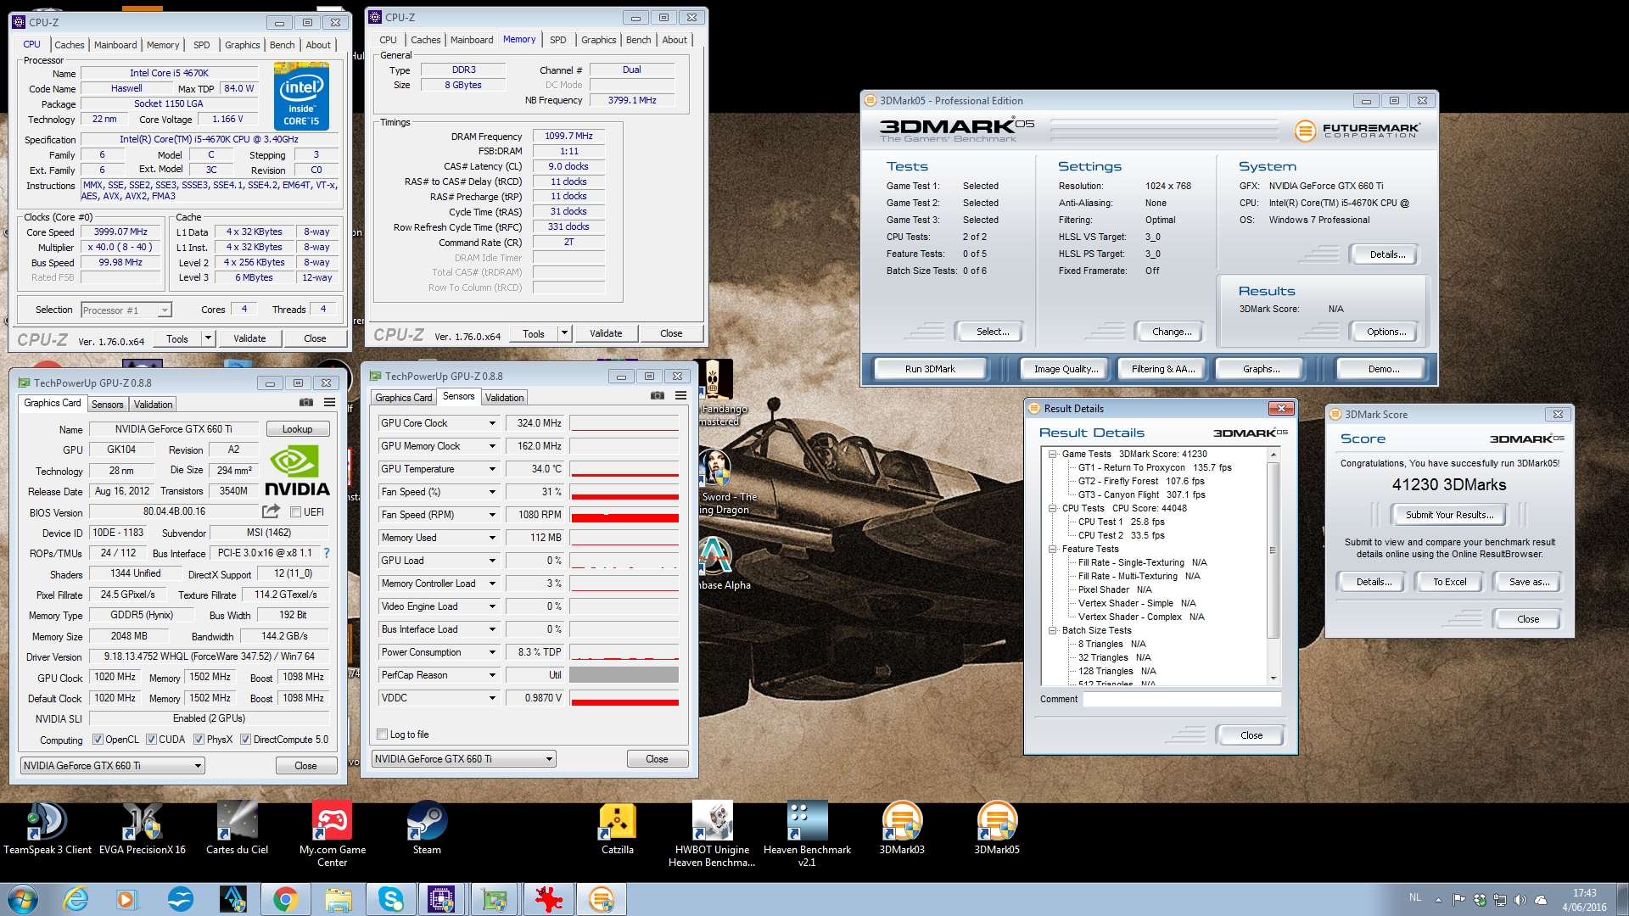Open the SPD tab in the CPU-Z Memory window
This screenshot has height=916, width=1629.
point(557,40)
